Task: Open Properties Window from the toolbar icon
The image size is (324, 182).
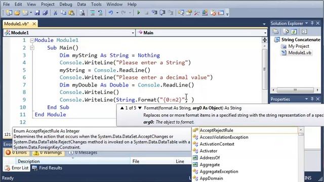Action: pos(189,13)
